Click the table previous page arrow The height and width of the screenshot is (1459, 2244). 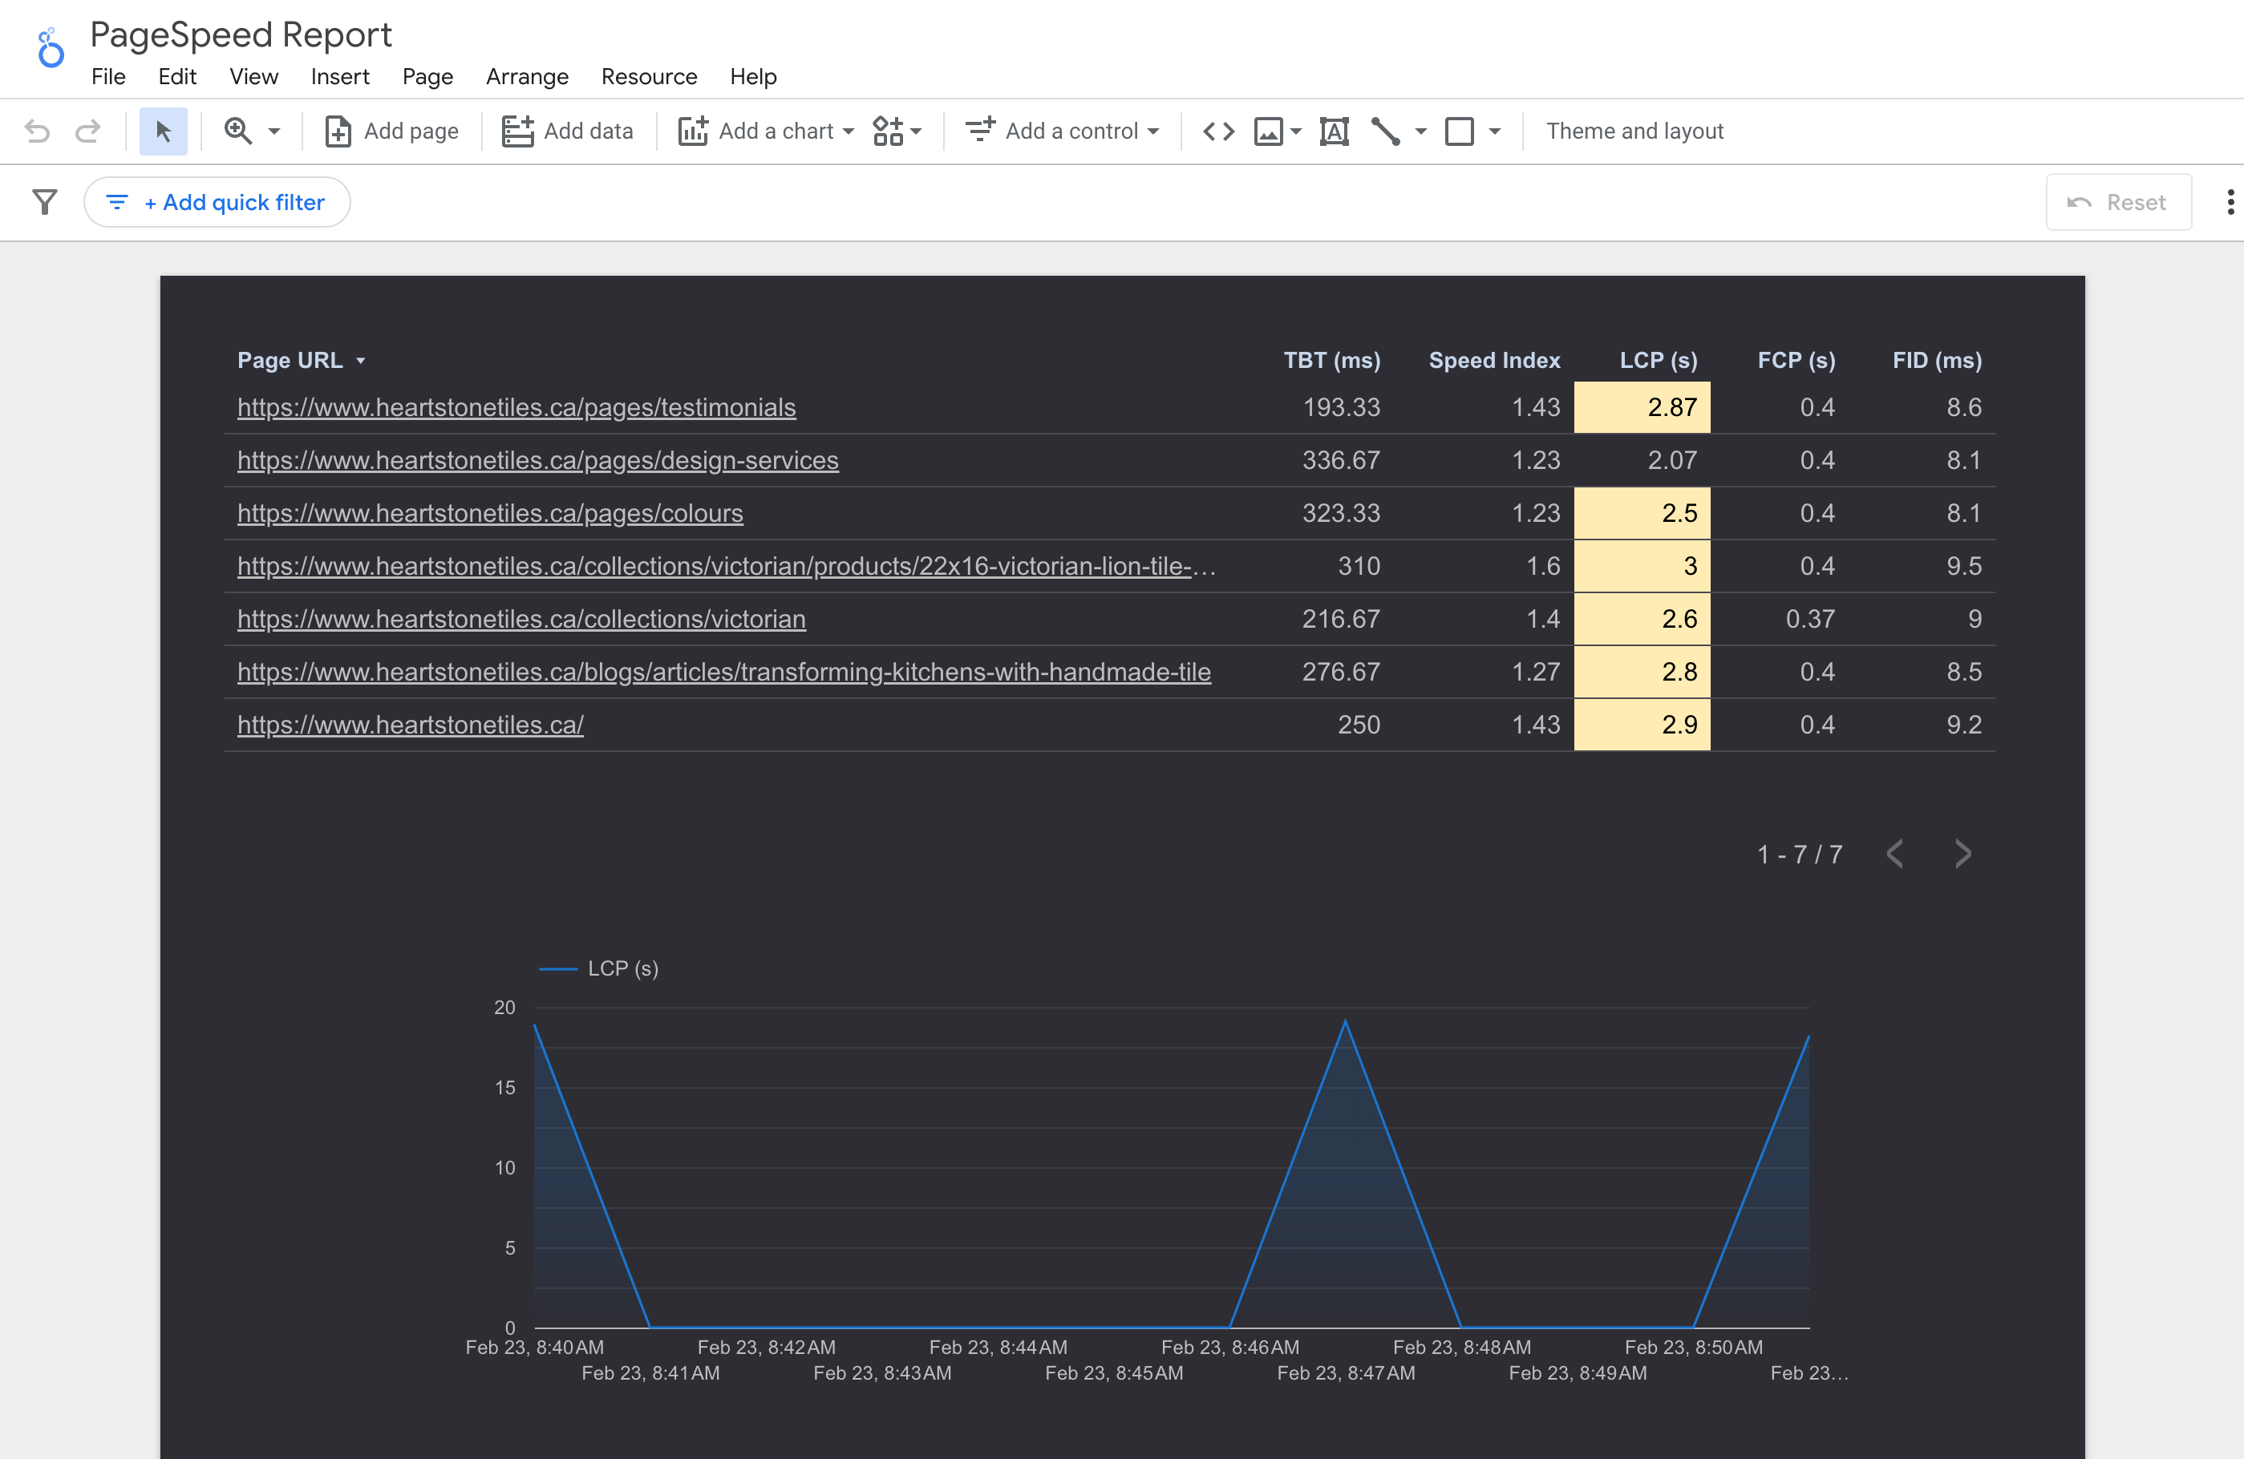(x=1895, y=853)
